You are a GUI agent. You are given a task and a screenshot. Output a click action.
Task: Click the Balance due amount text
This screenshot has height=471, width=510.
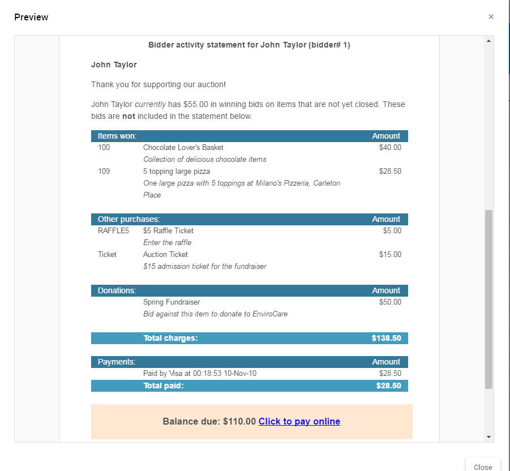(209, 421)
